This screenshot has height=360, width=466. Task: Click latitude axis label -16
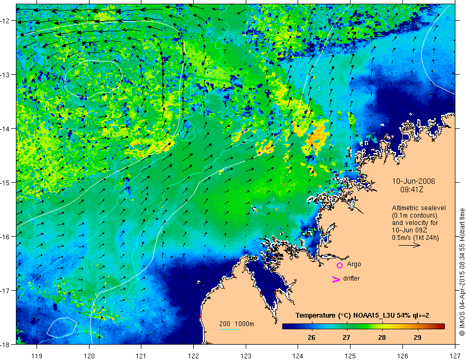(x=5, y=237)
